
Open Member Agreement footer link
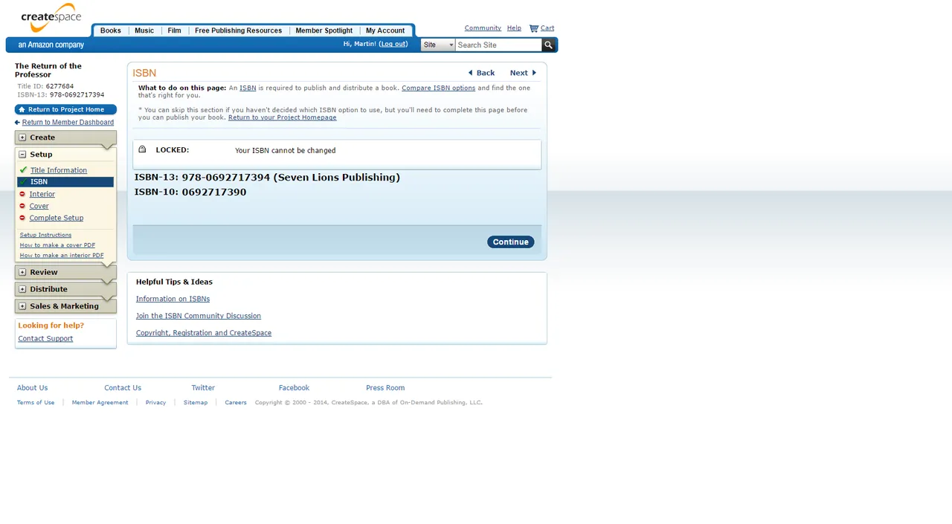[100, 402]
